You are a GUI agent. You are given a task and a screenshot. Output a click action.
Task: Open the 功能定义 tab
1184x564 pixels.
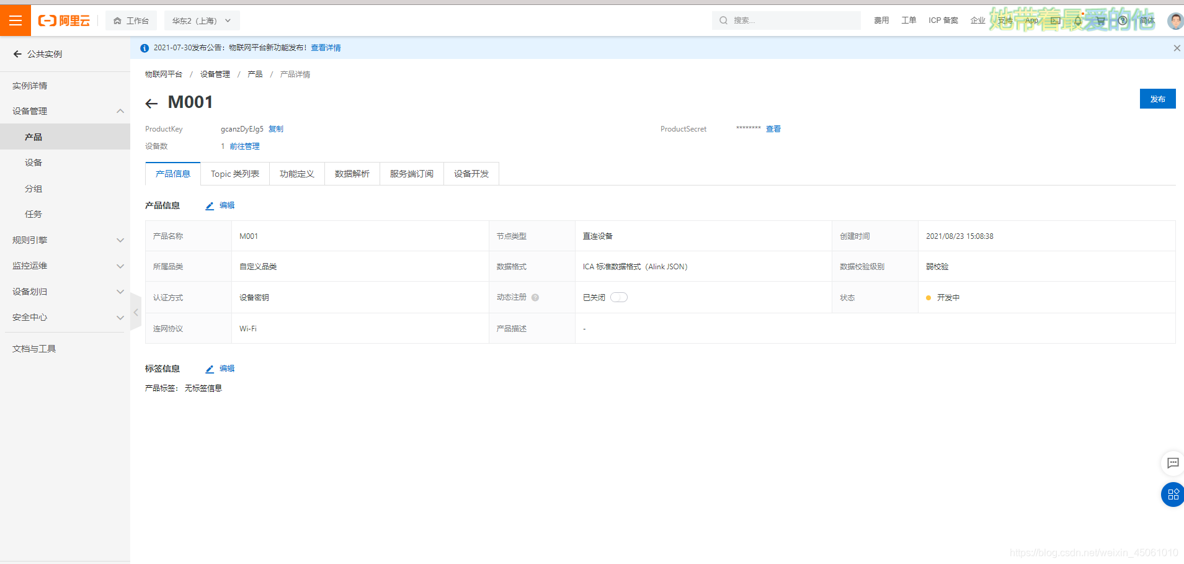tap(296, 174)
